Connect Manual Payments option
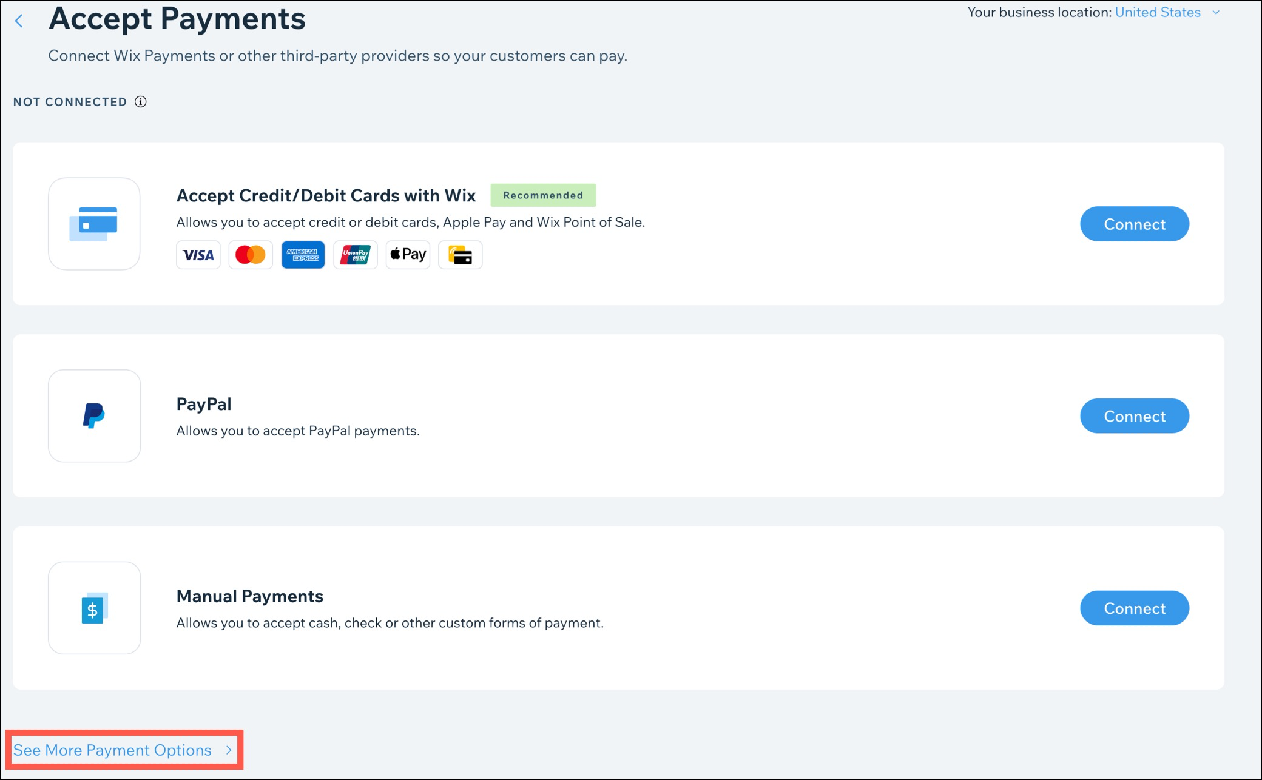 (1134, 607)
